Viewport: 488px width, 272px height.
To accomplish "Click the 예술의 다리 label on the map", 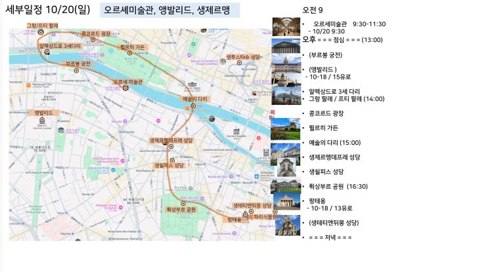I will coord(195,99).
